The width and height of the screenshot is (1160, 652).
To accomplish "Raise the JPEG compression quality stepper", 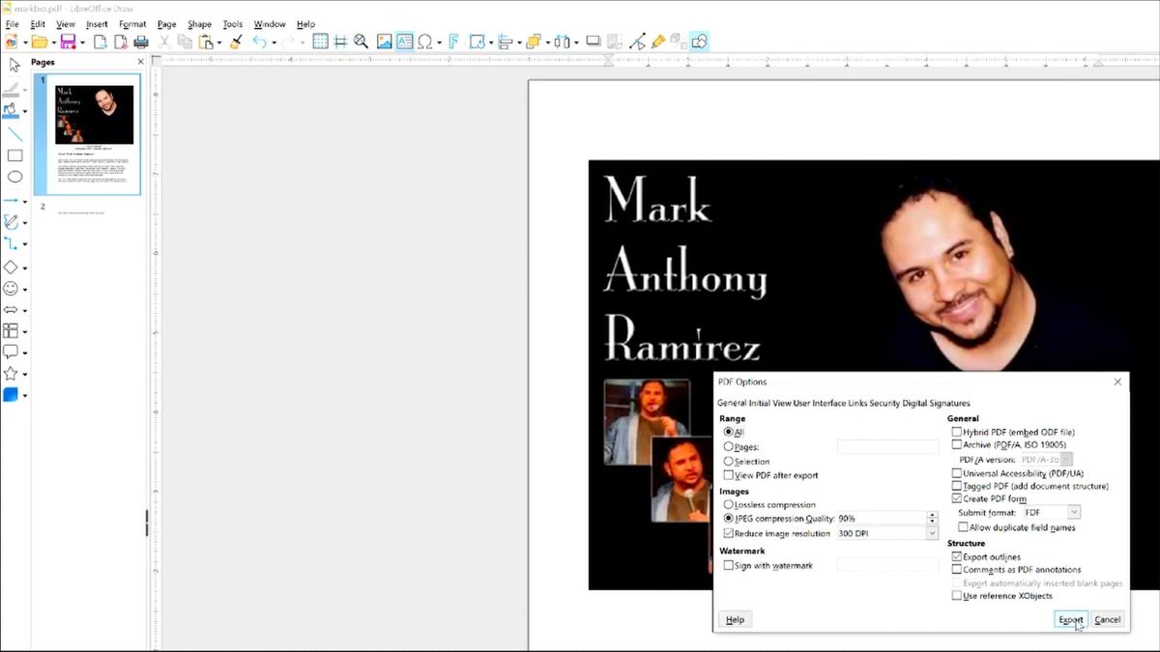I will pos(932,515).
